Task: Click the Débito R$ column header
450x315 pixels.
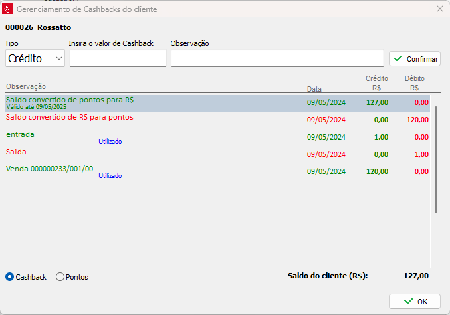Action: pyautogui.click(x=415, y=83)
